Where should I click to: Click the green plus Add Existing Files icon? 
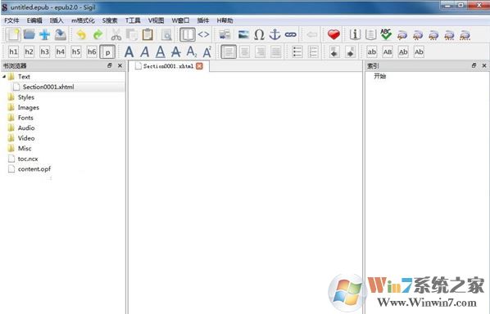tap(45, 34)
